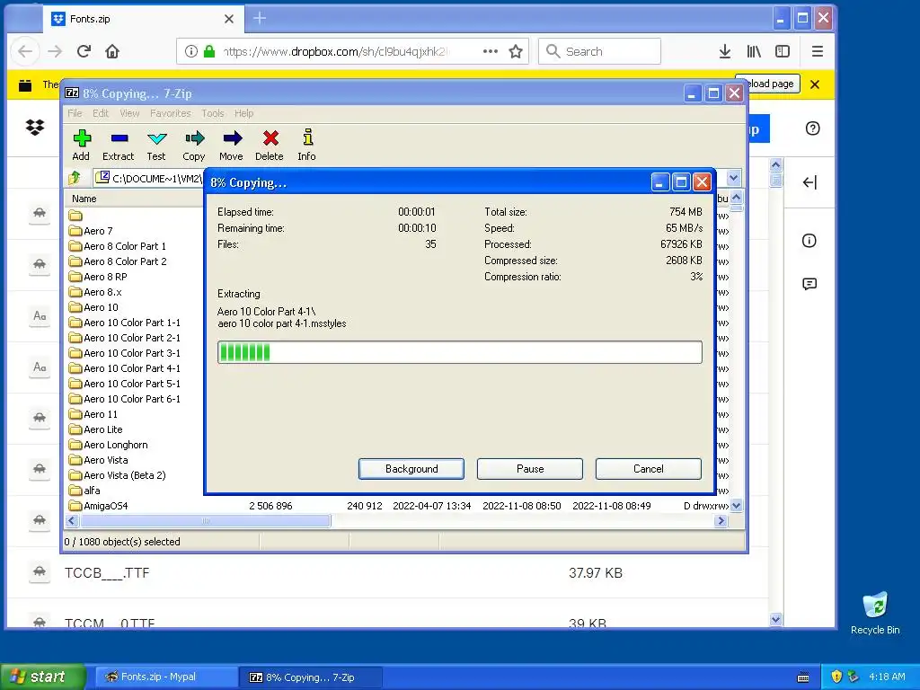The width and height of the screenshot is (920, 690).
Task: Switch to Fonts.zip - Mypal taskbar item
Action: coord(165,677)
